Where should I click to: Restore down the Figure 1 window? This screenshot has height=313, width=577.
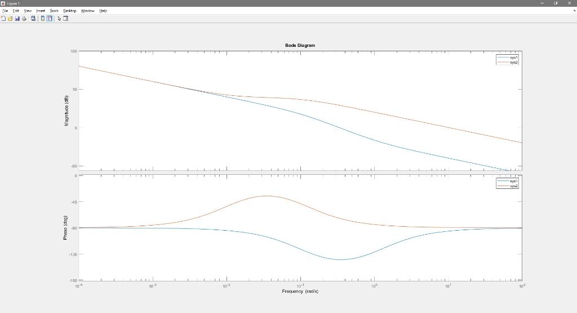(x=556, y=3)
